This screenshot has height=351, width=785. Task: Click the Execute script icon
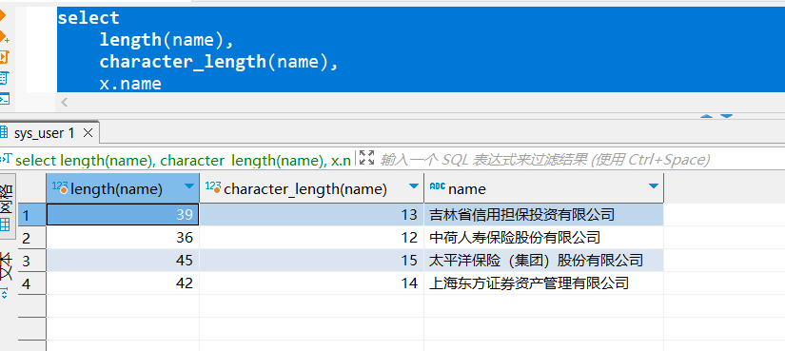(3, 56)
